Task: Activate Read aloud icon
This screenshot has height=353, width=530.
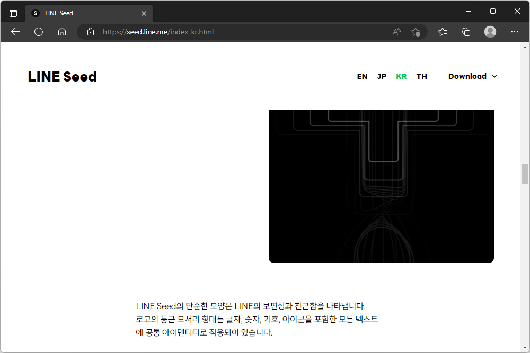Action: pyautogui.click(x=396, y=32)
